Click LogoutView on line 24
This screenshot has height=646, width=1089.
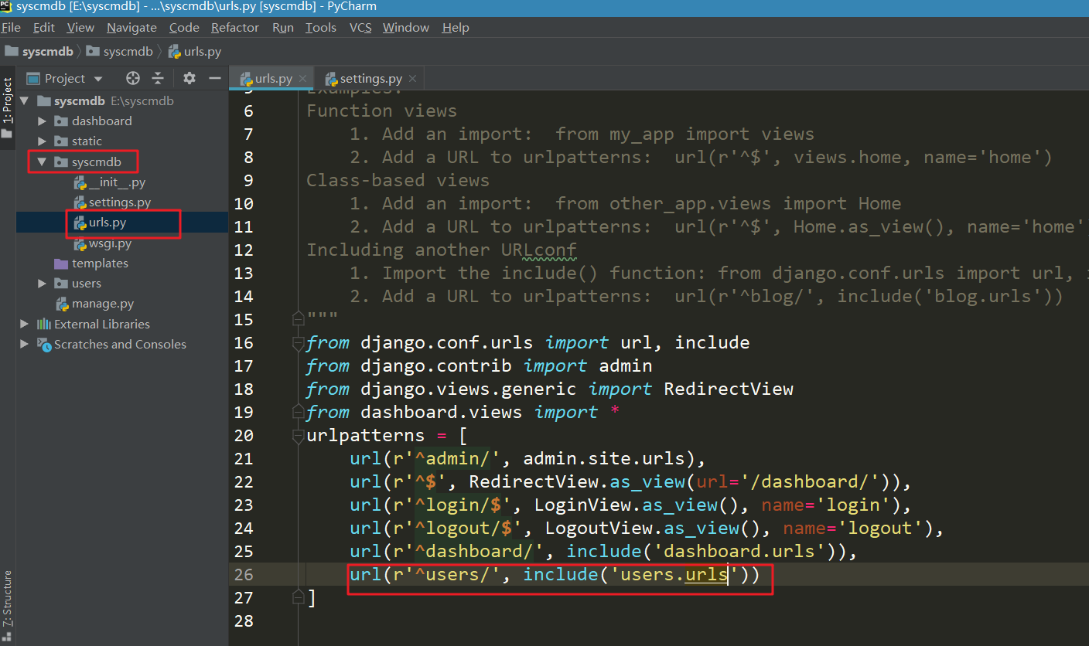tap(594, 528)
